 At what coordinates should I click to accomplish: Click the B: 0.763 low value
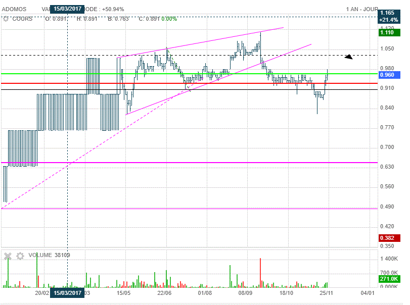(118, 19)
